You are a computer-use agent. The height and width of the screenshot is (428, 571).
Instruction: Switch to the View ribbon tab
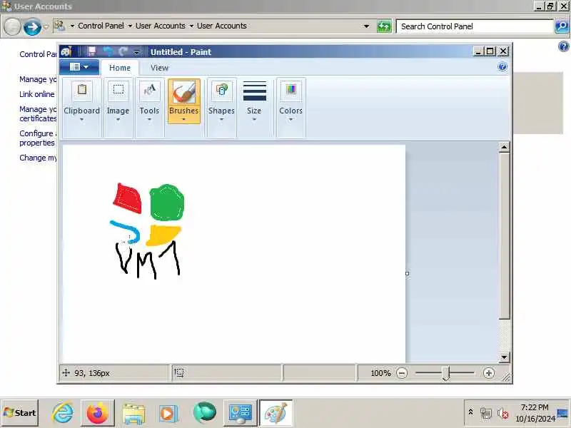pos(159,68)
